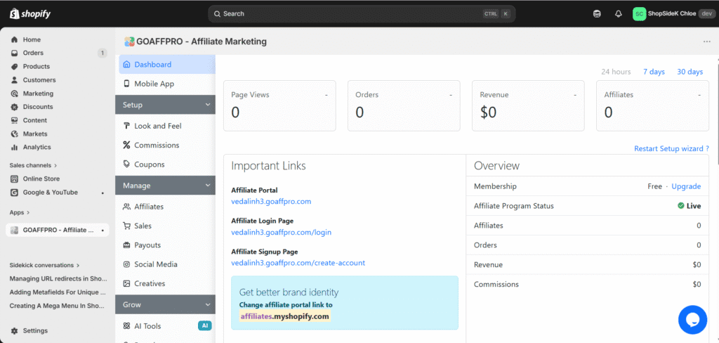Open the Dashboard menu item

167,65
